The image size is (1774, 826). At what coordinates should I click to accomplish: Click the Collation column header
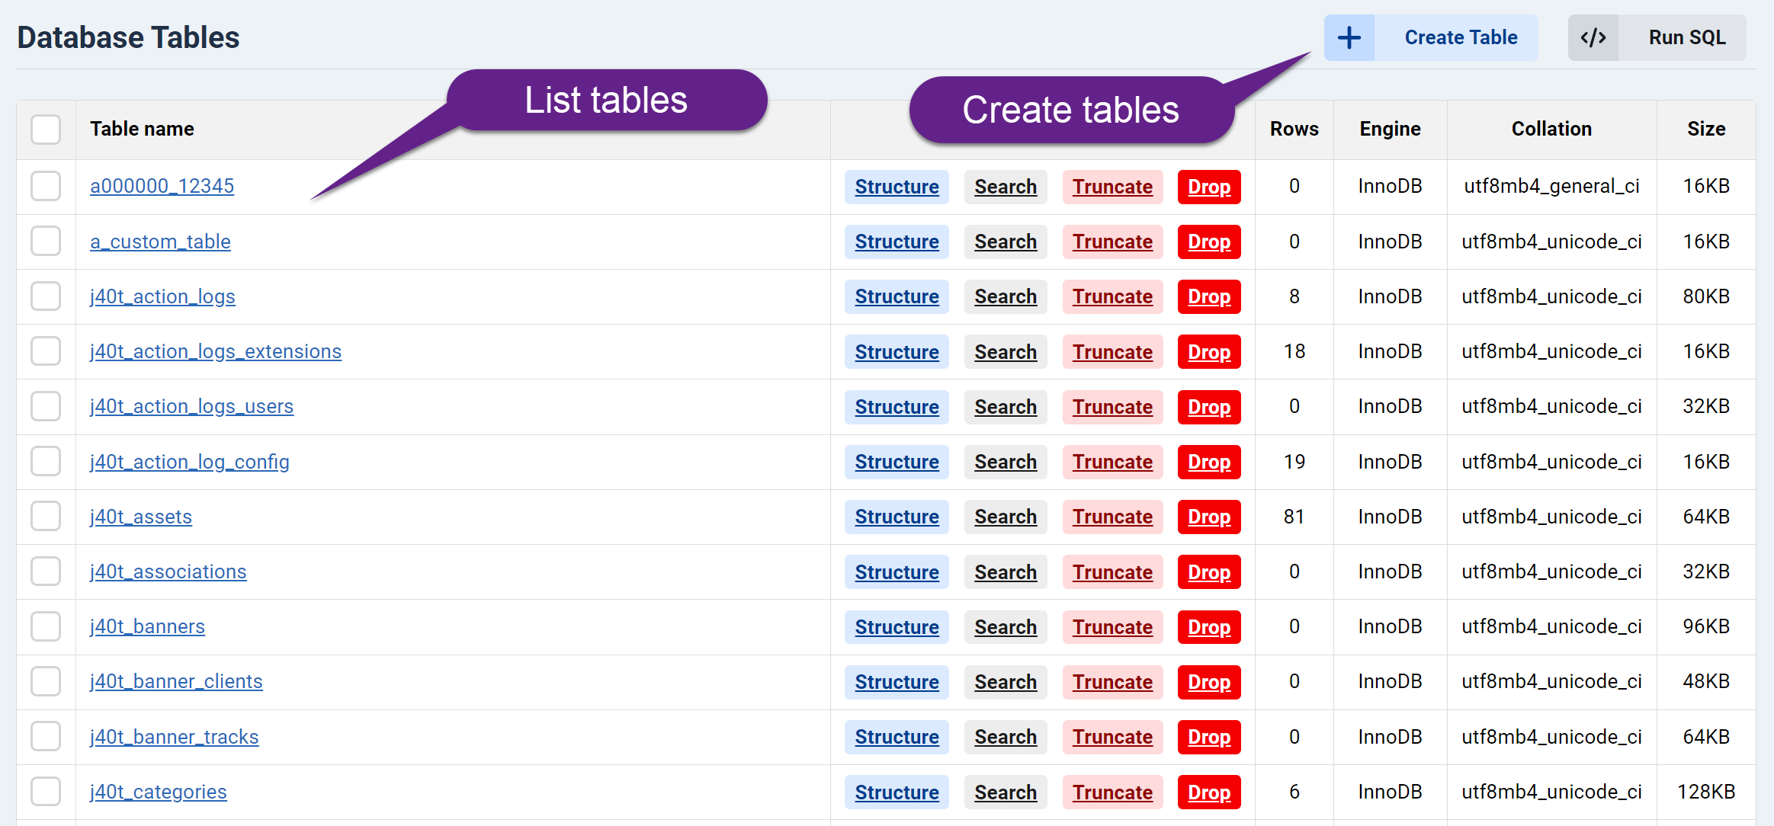1551,129
